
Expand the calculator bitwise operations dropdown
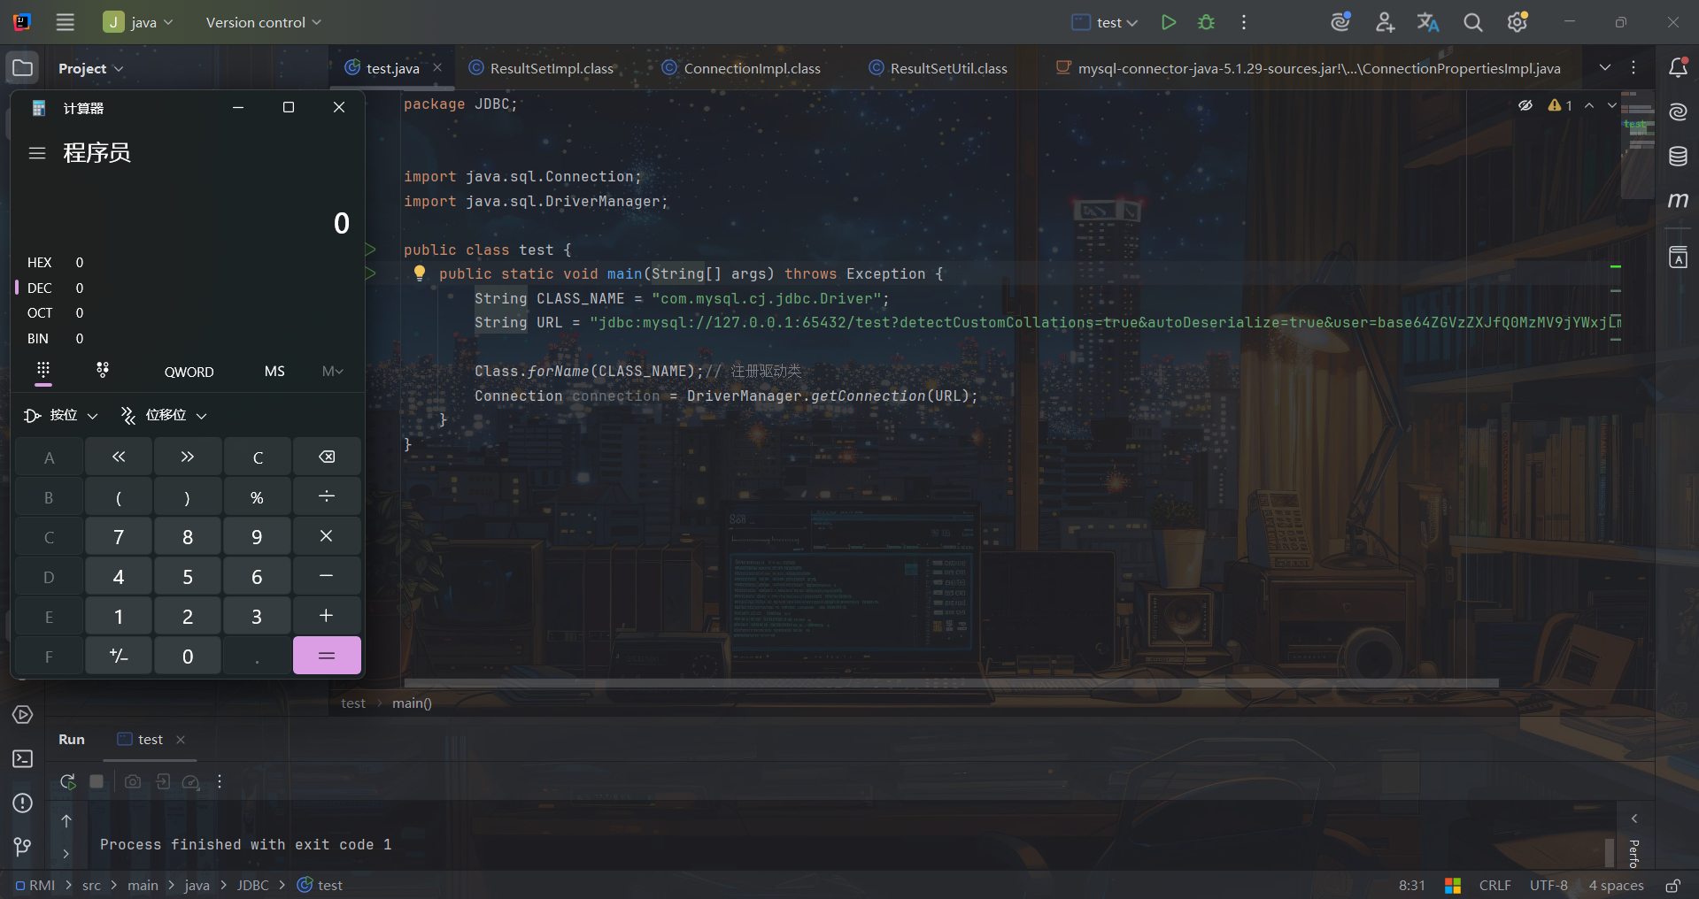point(61,415)
